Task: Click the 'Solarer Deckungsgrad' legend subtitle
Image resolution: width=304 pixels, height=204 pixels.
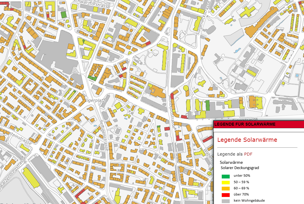Action: click(x=240, y=168)
